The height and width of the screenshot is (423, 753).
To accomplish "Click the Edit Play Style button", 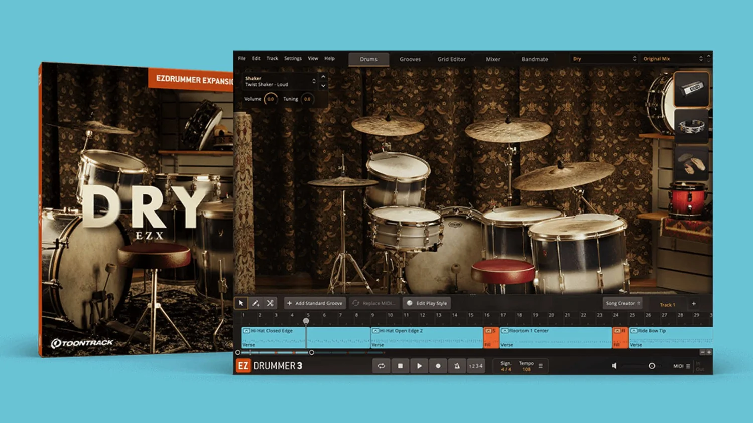I will pyautogui.click(x=427, y=303).
